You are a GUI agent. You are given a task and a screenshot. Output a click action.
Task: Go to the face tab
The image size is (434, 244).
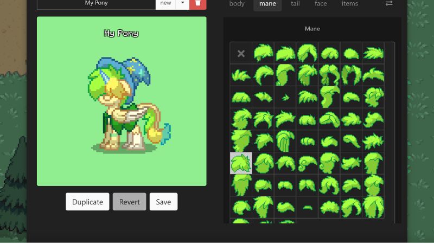pos(321,4)
